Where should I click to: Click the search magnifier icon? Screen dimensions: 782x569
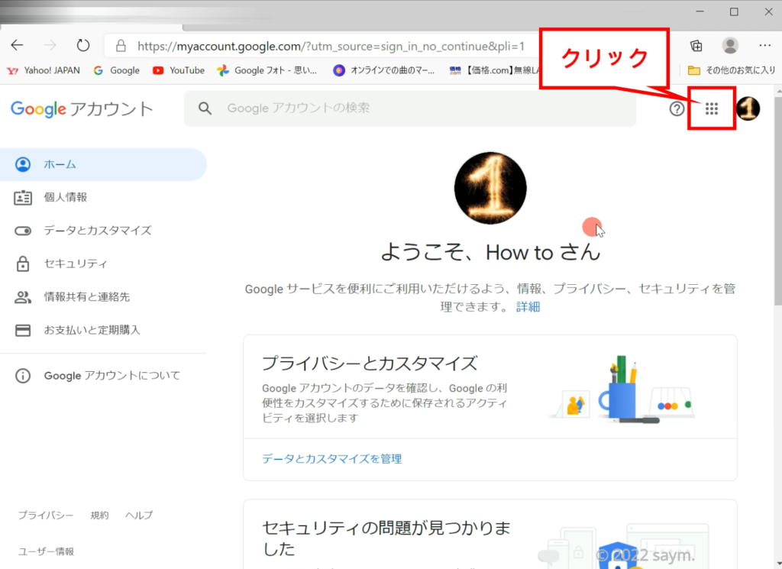[205, 108]
